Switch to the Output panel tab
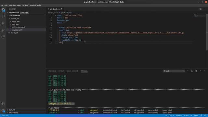 [x=61, y=71]
